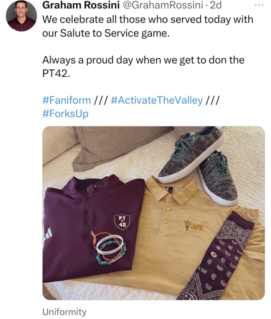271x319 pixels.
Task: Open the attached outfit photo
Action: point(154,213)
